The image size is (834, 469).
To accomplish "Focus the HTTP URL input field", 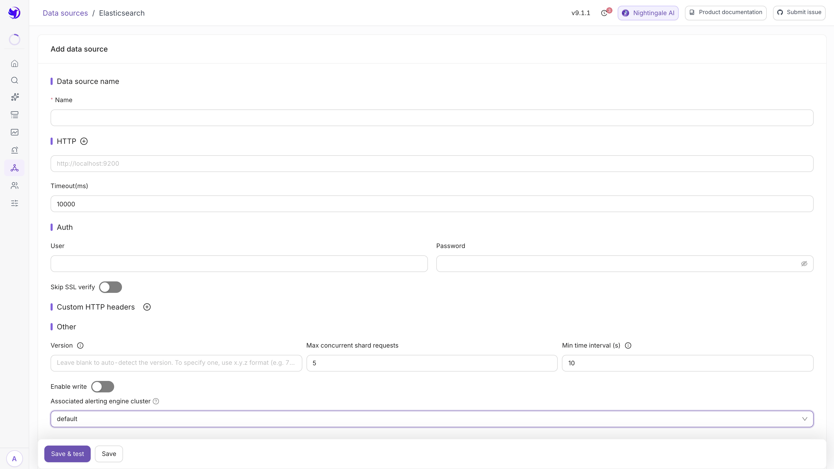I will pos(432,164).
